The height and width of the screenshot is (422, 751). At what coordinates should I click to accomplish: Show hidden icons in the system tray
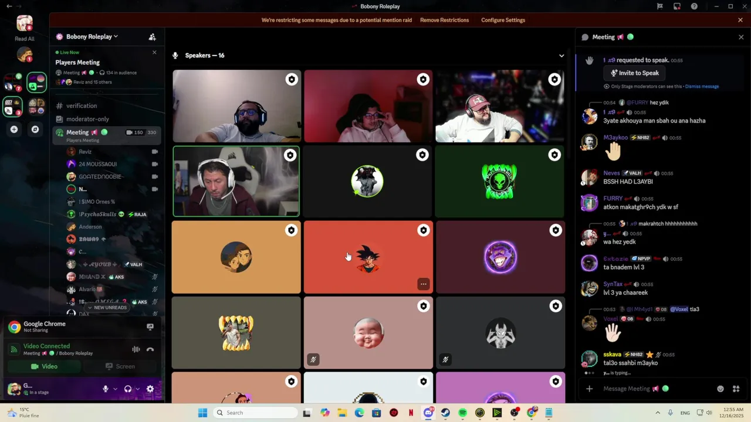[657, 413]
